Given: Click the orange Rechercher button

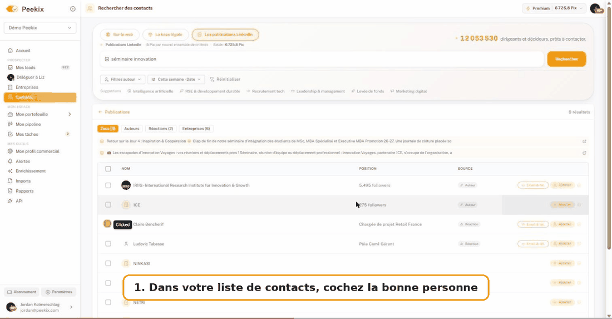Looking at the screenshot, I should click(x=566, y=59).
